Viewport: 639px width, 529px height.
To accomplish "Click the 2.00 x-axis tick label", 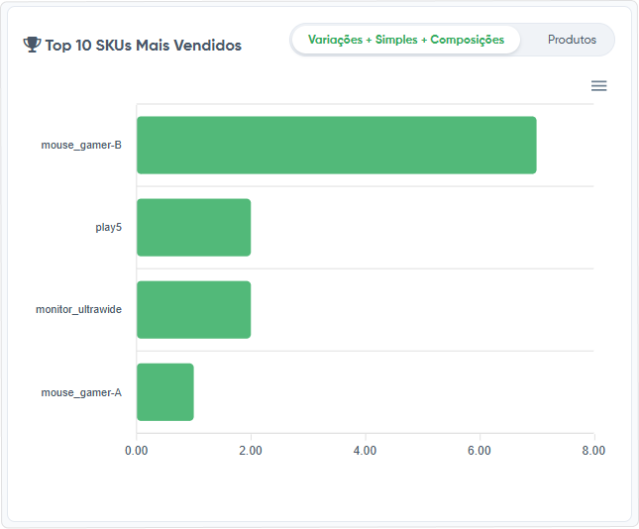I will pyautogui.click(x=251, y=451).
